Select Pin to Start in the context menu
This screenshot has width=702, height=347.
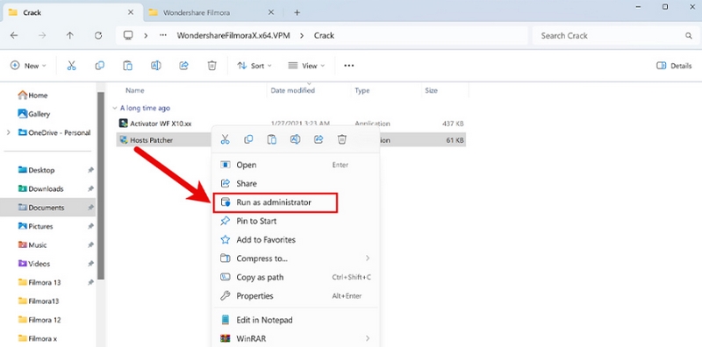tap(296, 221)
